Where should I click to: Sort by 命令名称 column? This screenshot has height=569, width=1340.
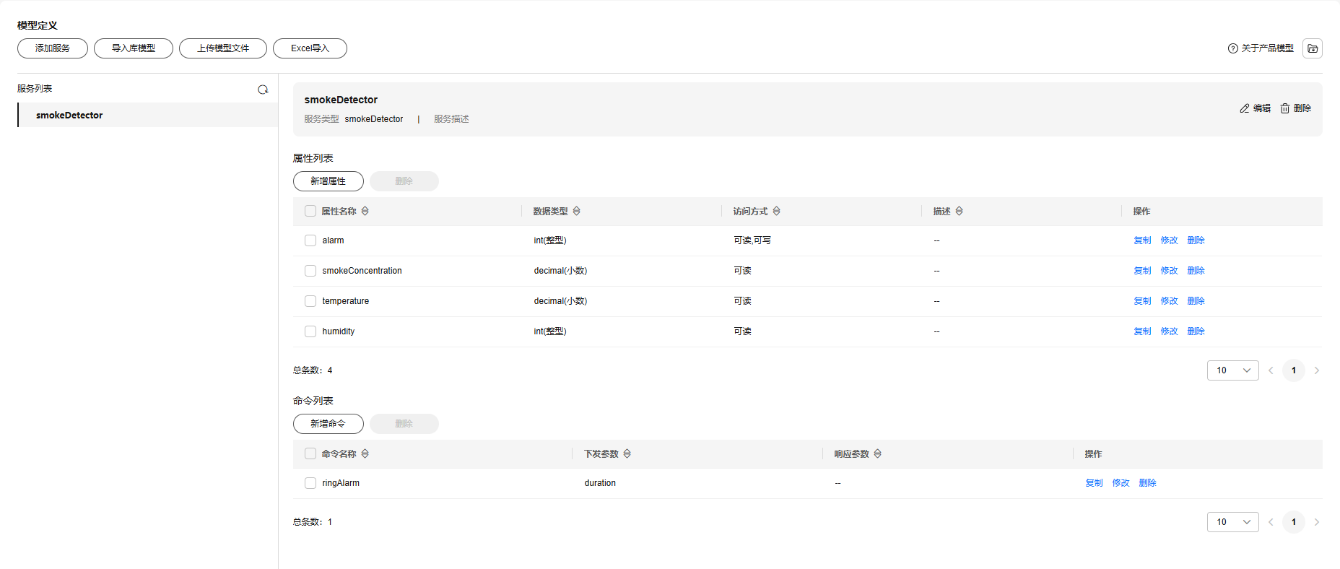coord(365,453)
